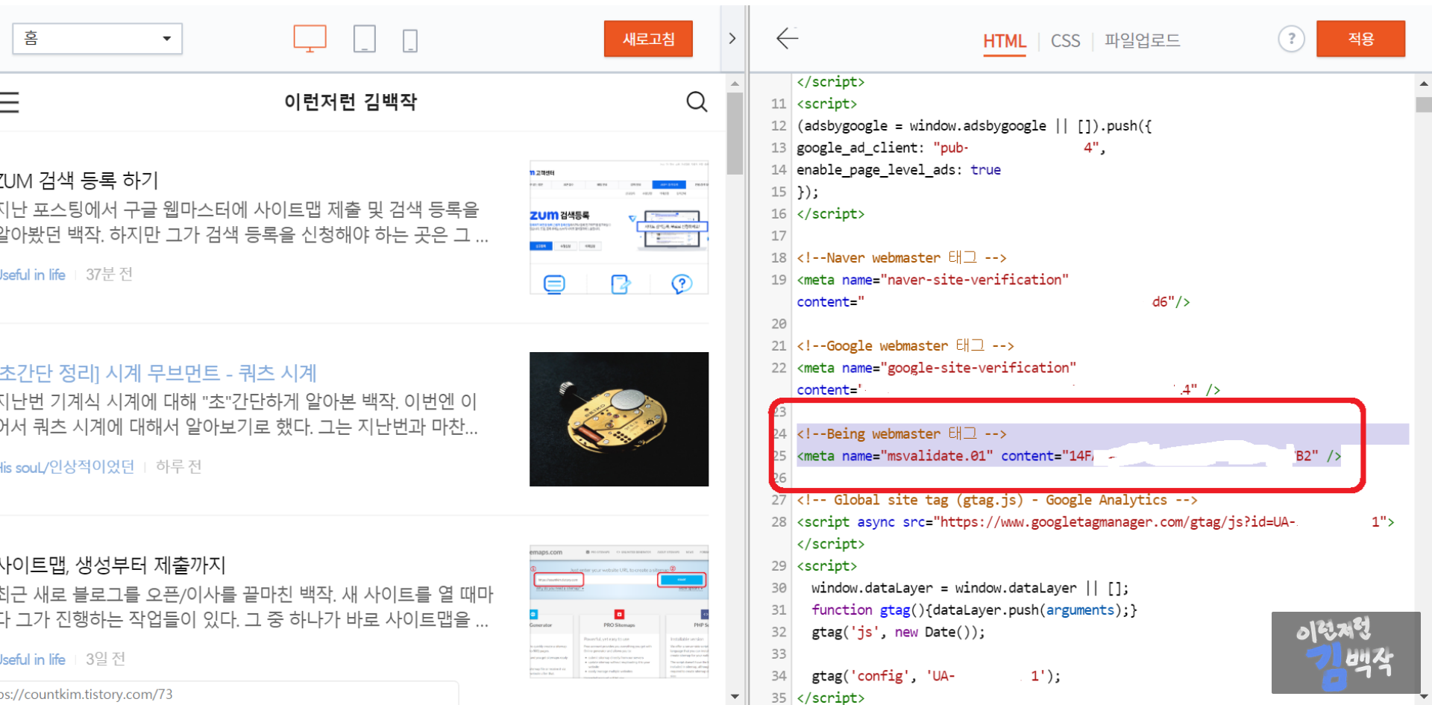Viewport: 1432px width, 705px height.
Task: Click the function gtag() code line
Action: pyautogui.click(x=975, y=610)
